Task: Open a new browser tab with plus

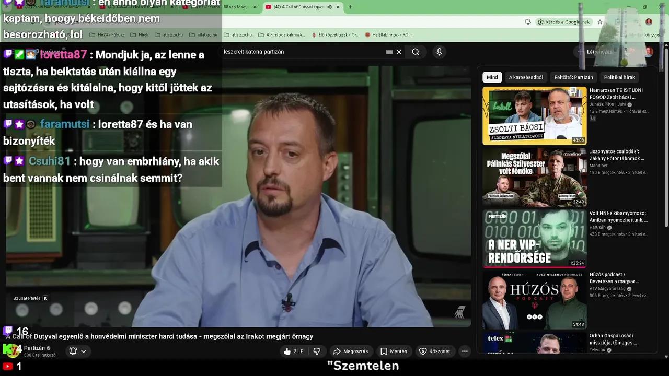Action: (350, 7)
